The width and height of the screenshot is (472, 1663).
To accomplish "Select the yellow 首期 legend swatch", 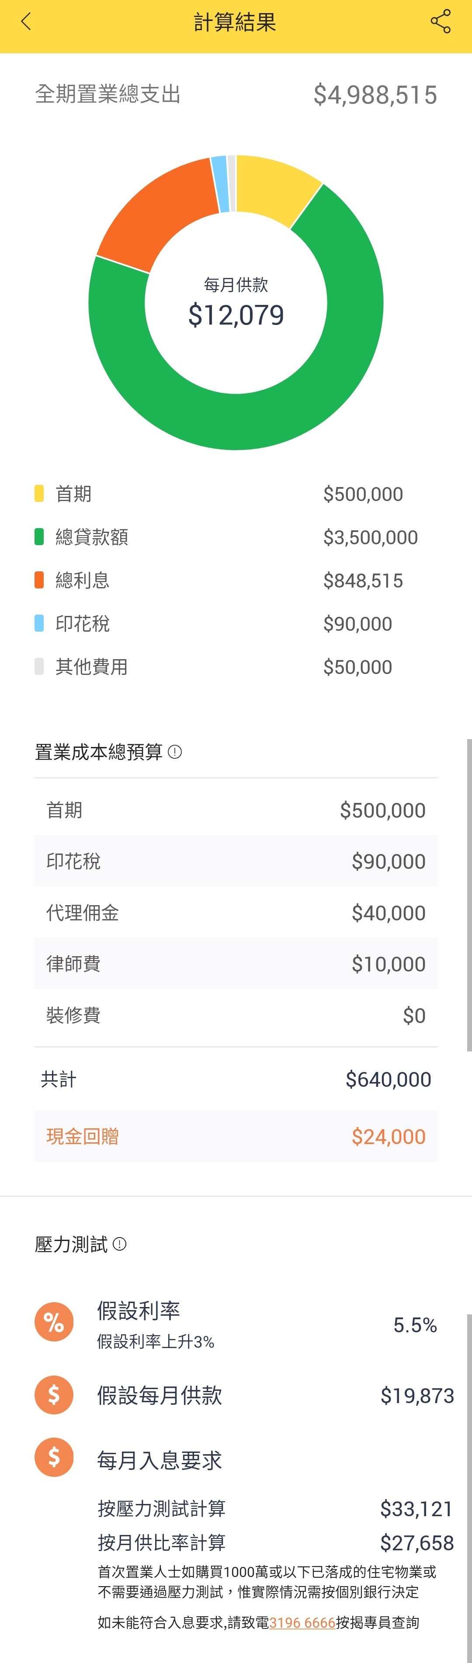I will click(x=39, y=494).
